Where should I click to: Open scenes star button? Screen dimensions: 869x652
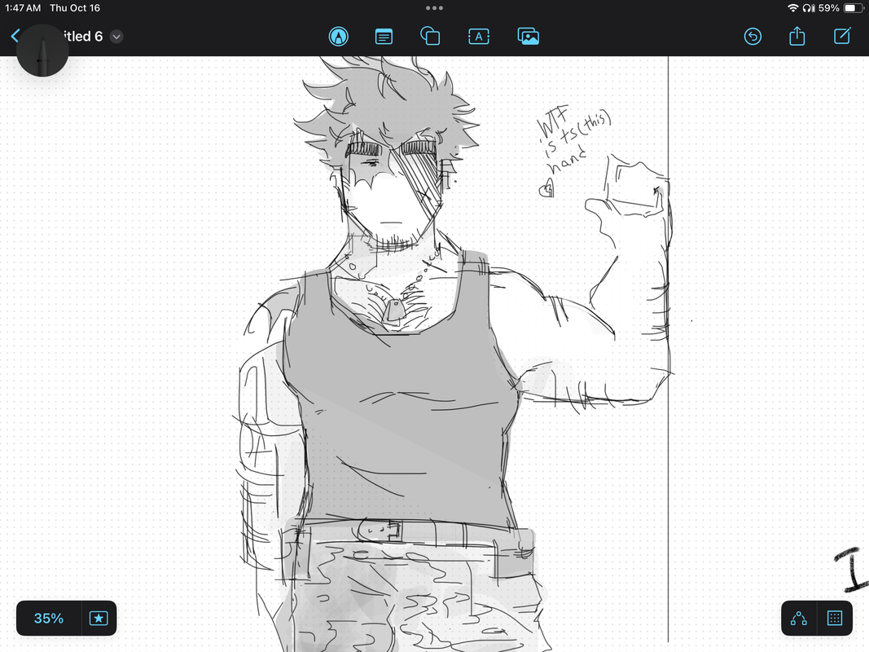pos(99,619)
